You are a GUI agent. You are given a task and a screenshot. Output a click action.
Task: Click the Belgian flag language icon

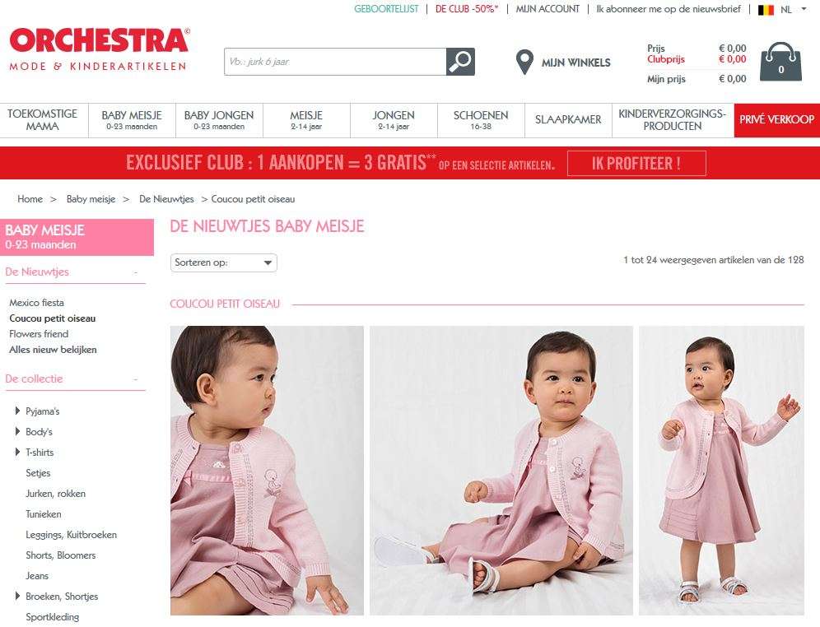(766, 9)
